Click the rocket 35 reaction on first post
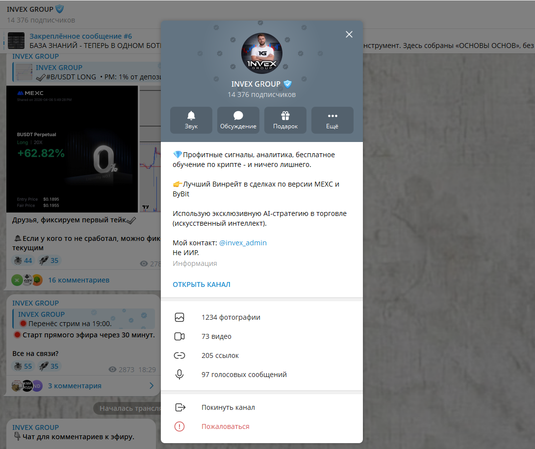This screenshot has width=535, height=449. [49, 260]
